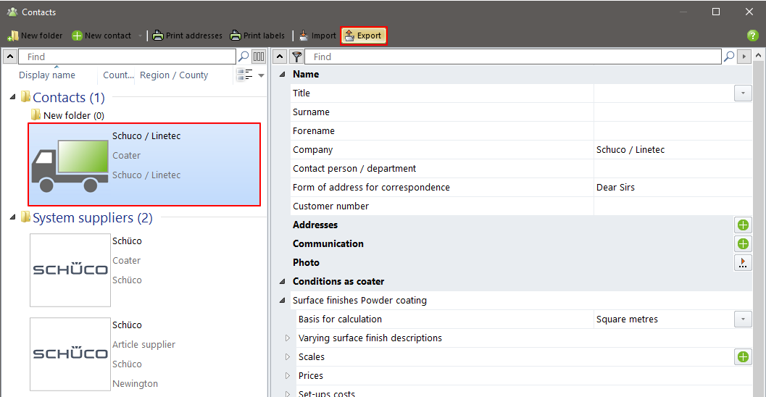Open Basis for calculation dropdown
This screenshot has width=766, height=397.
click(x=743, y=319)
